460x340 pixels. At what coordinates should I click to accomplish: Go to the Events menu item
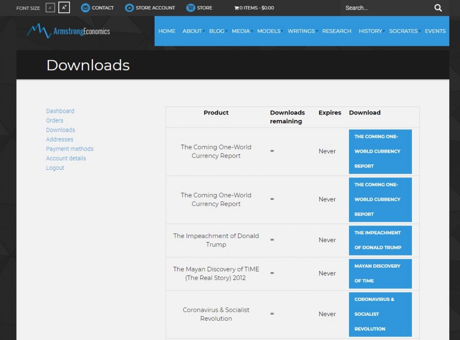(x=435, y=31)
